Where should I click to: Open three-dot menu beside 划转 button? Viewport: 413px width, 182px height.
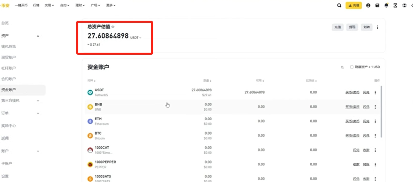click(x=377, y=27)
